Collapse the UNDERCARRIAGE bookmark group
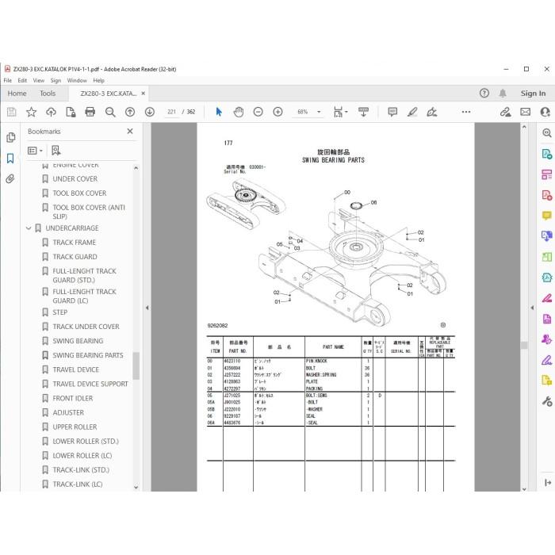This screenshot has width=555, height=555. click(29, 228)
